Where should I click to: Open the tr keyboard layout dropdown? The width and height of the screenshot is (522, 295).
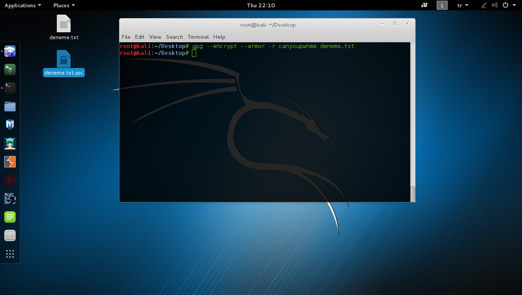(463, 5)
